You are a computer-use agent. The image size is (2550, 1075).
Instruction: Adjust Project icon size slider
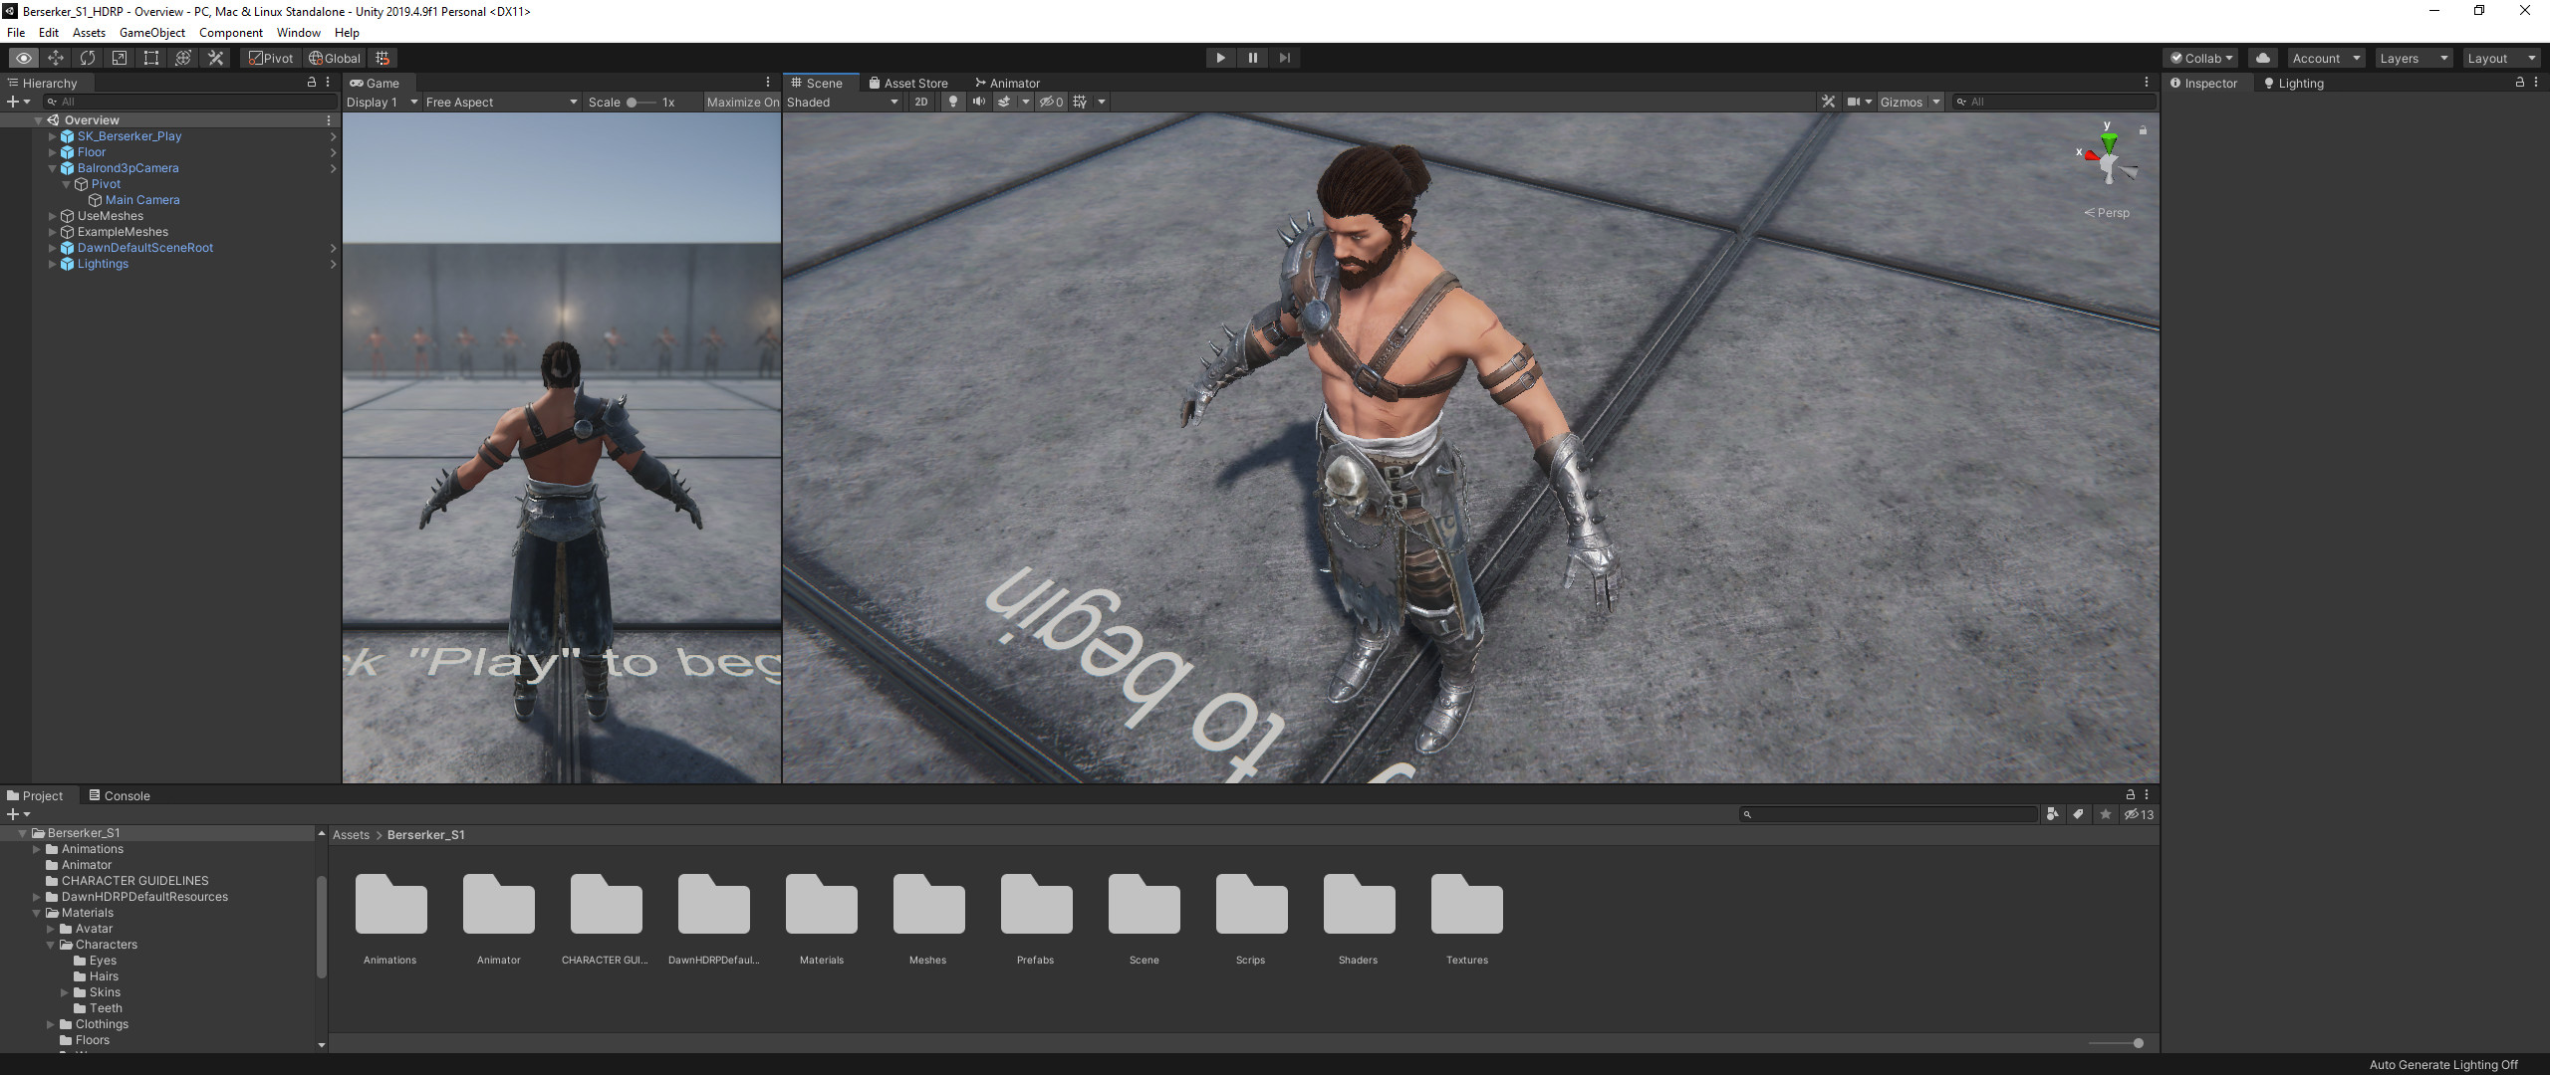click(x=2115, y=1042)
